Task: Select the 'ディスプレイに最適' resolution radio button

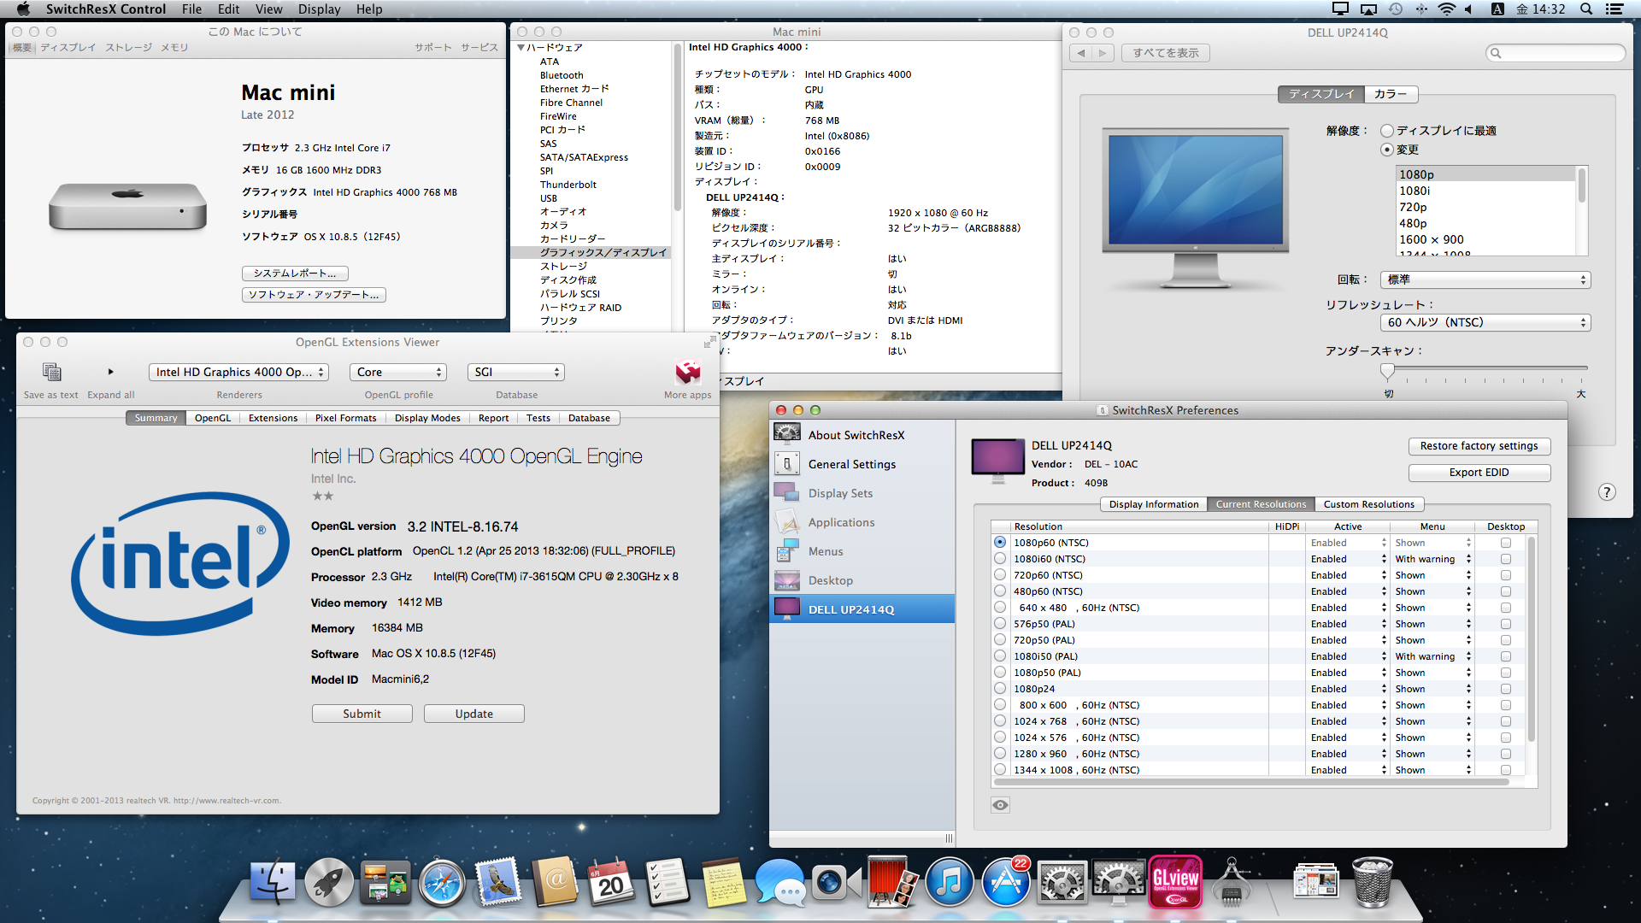Action: click(1387, 131)
